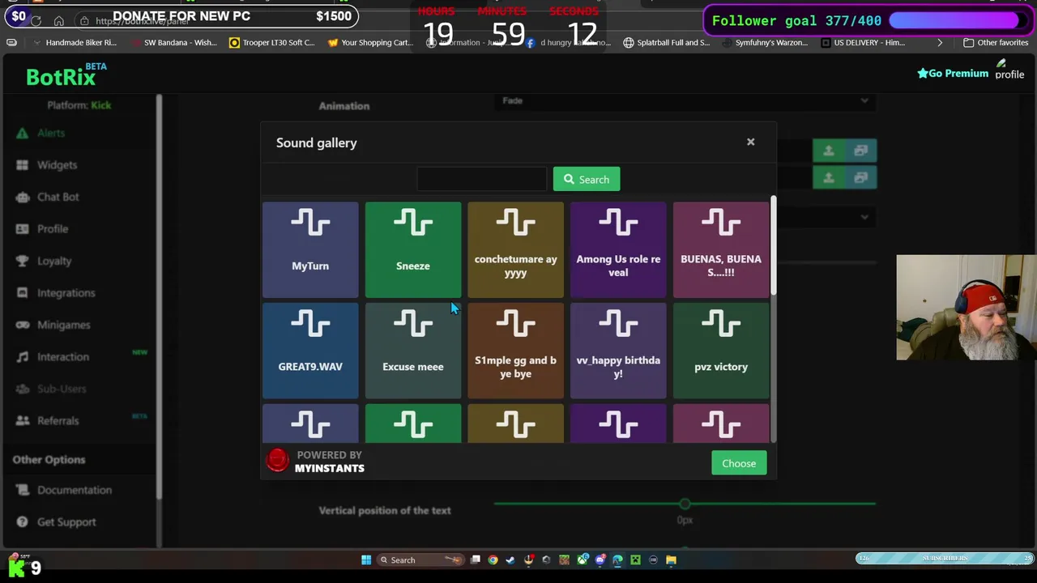
Task: Select the MyTurn sound tile
Action: pyautogui.click(x=310, y=249)
